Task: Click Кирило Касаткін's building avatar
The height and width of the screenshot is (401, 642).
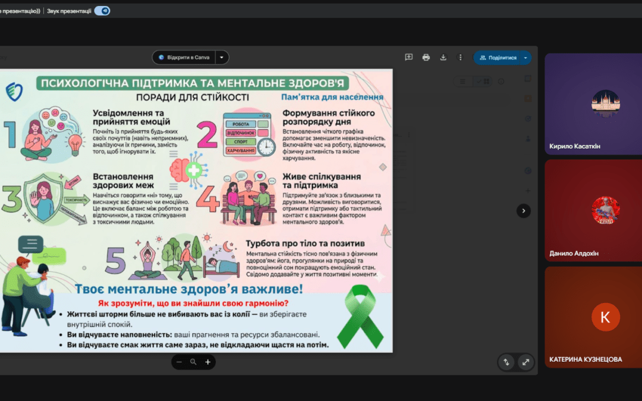Action: tap(606, 104)
